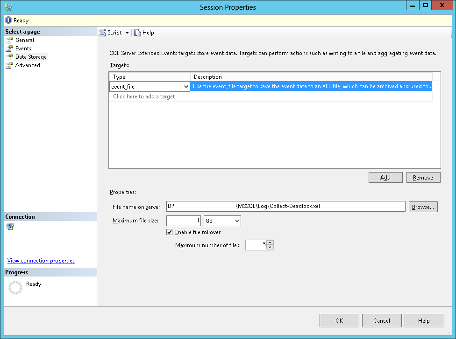
Task: Open the event_file target type dropdown
Action: click(x=186, y=87)
